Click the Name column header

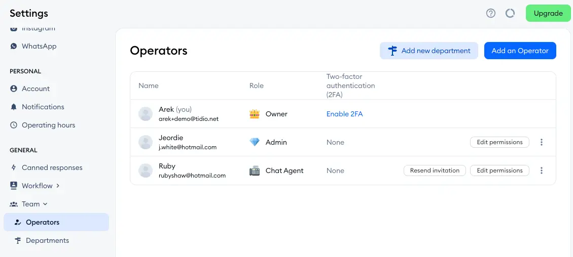point(149,85)
